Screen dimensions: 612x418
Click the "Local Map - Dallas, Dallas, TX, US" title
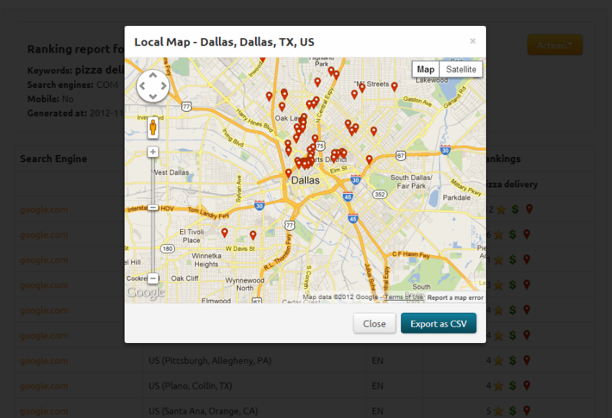(225, 42)
